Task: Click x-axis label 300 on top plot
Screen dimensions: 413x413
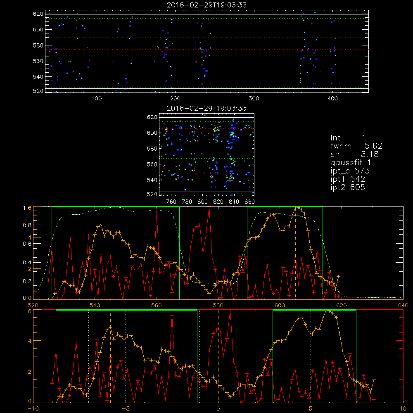Action: (254, 99)
